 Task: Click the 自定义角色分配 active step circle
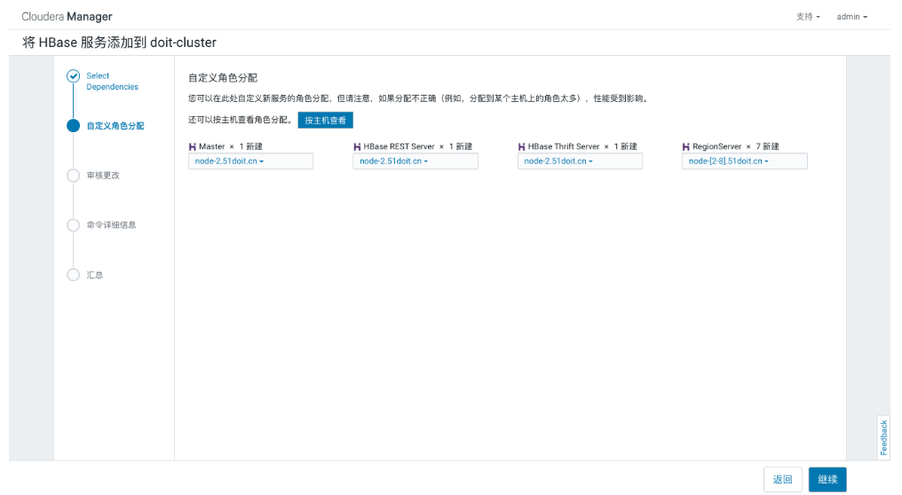click(73, 125)
